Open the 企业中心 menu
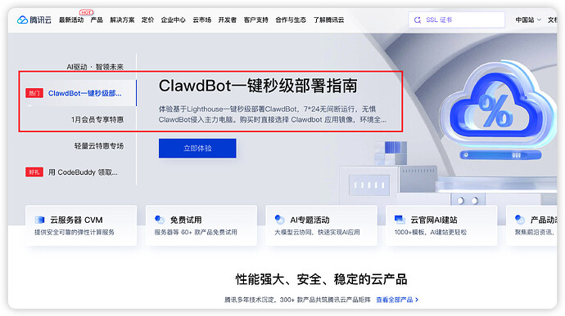 pos(174,20)
